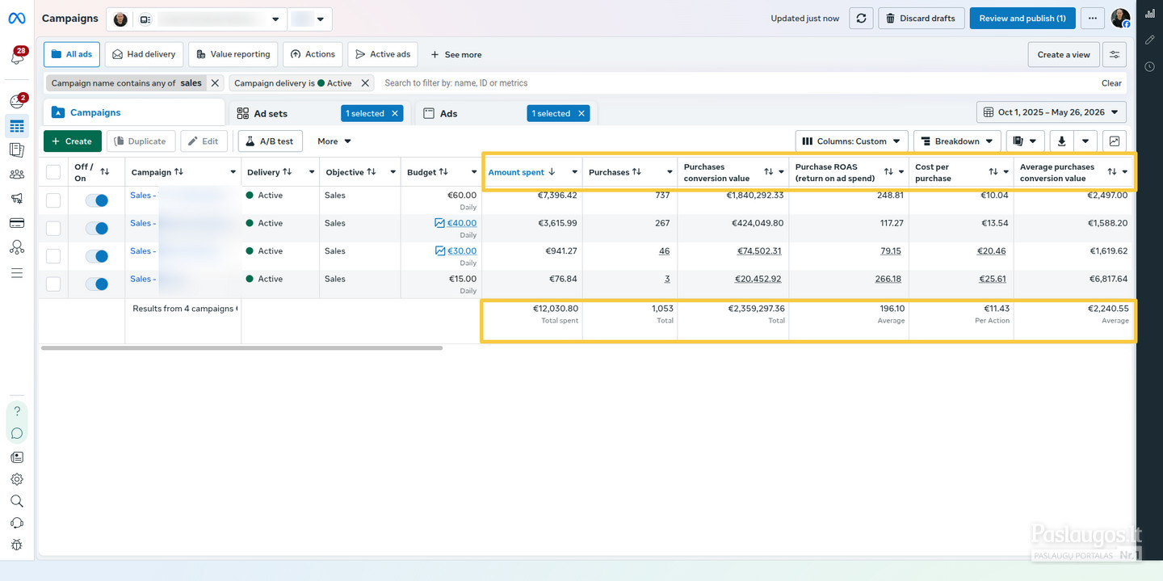
Task: Open the settings gear in sidebar
Action: pyautogui.click(x=16, y=479)
